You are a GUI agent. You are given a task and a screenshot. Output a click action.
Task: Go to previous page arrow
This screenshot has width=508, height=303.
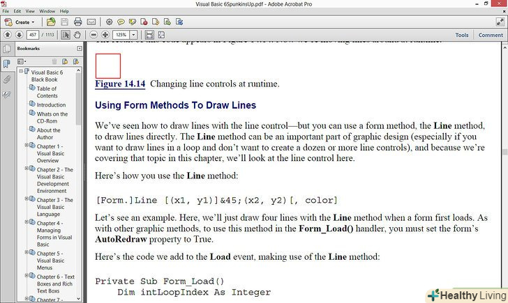click(8, 35)
